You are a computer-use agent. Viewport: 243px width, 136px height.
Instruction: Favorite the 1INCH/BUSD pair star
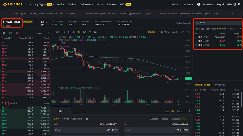pos(196,45)
